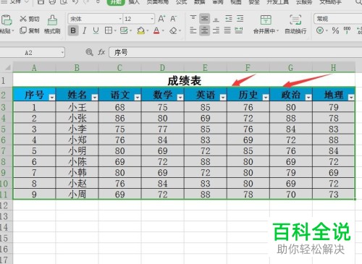Click the Cut (剪切) scissors button
Viewport: 362px width, 264px height.
click(x=29, y=19)
